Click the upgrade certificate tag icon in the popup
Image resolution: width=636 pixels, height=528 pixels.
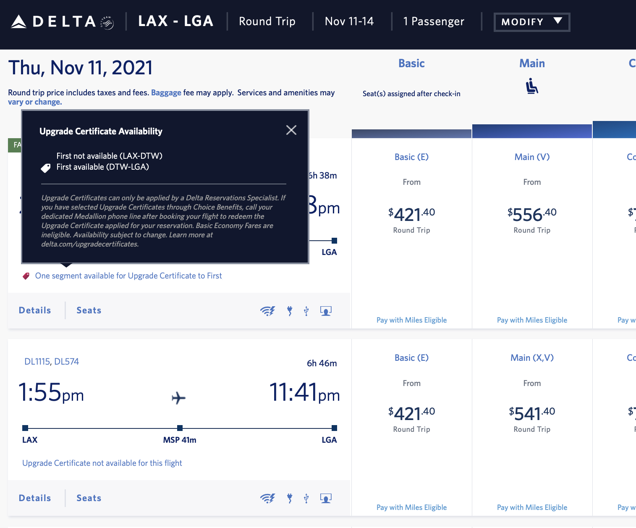click(x=46, y=168)
